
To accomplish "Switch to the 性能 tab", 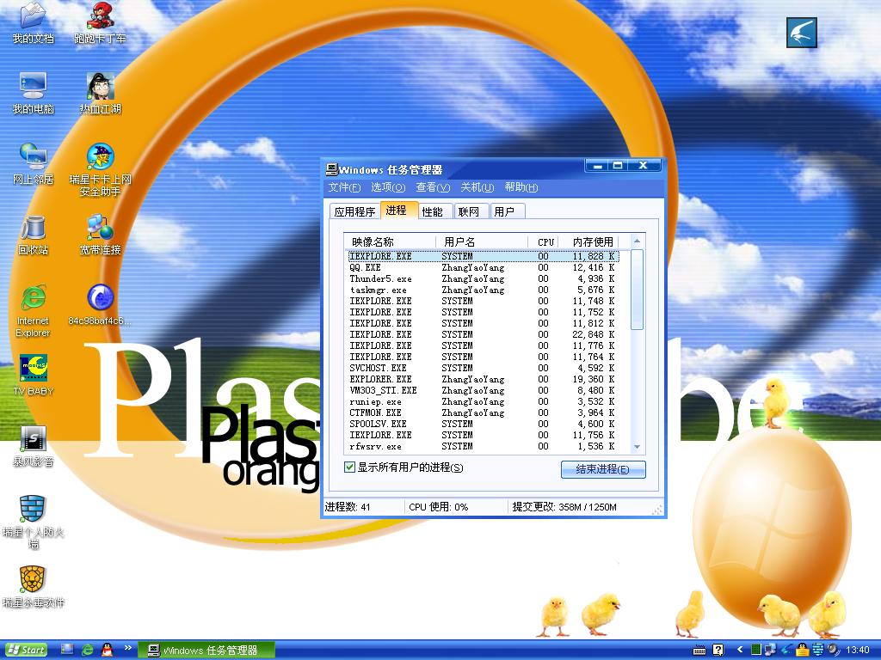I will (x=432, y=211).
